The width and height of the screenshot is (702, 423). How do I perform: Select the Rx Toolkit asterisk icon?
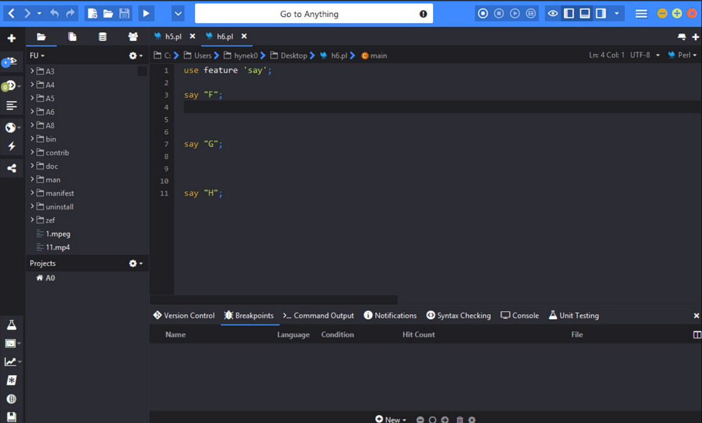click(x=12, y=380)
